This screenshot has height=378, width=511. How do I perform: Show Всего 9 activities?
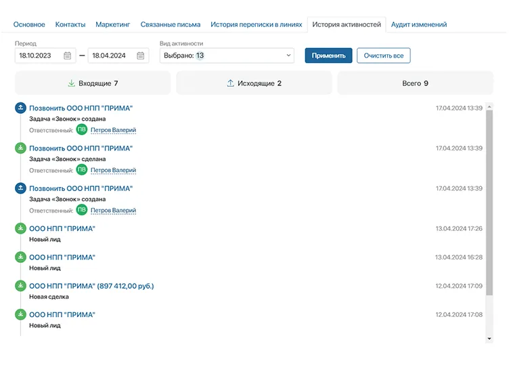(415, 83)
